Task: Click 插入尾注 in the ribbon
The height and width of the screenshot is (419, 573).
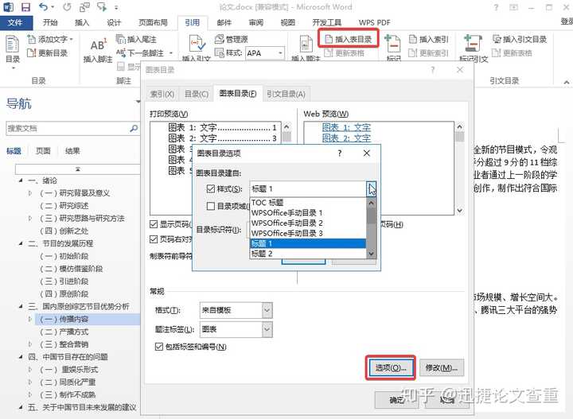Action: click(x=136, y=39)
